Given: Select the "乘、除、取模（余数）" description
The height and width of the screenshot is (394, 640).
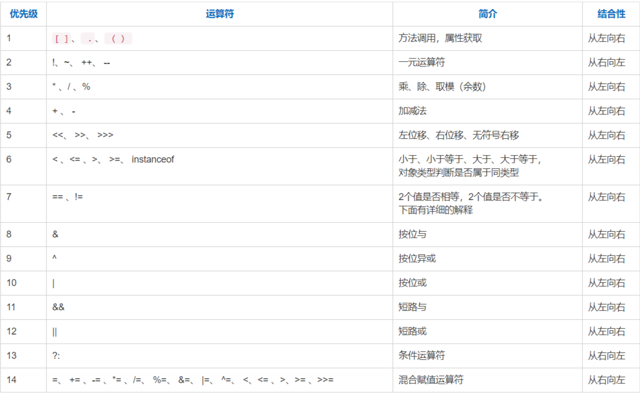Looking at the screenshot, I should click(443, 87).
